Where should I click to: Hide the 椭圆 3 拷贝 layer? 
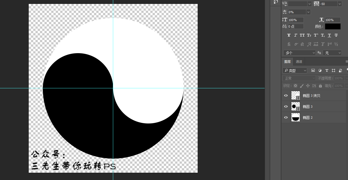pos(286,96)
